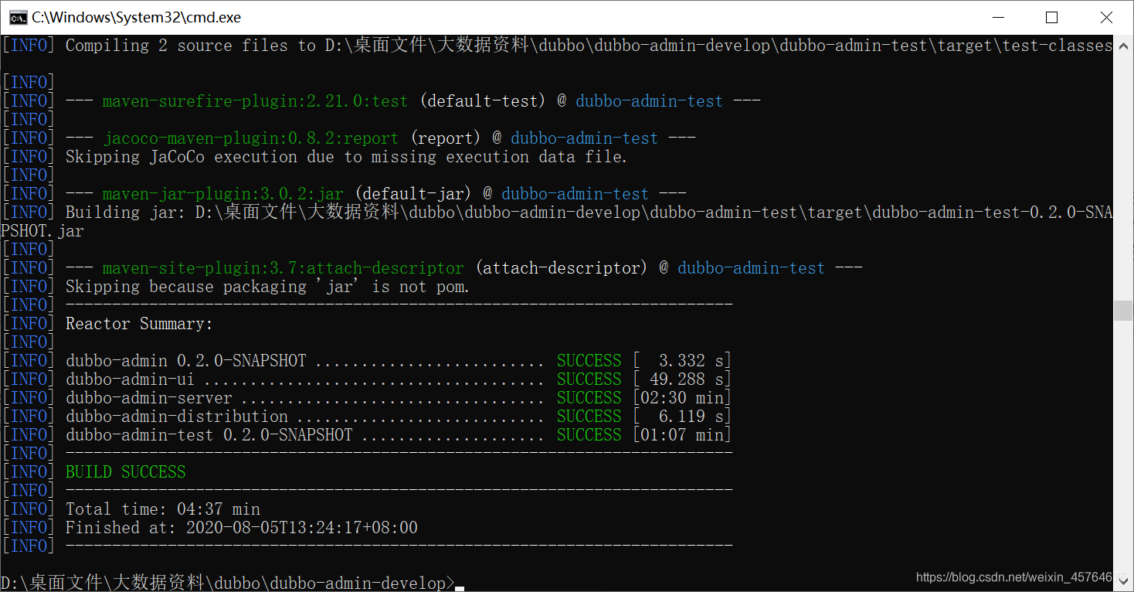Click the vertical scrollbar thumb
Image resolution: width=1134 pixels, height=592 pixels.
point(1123,311)
